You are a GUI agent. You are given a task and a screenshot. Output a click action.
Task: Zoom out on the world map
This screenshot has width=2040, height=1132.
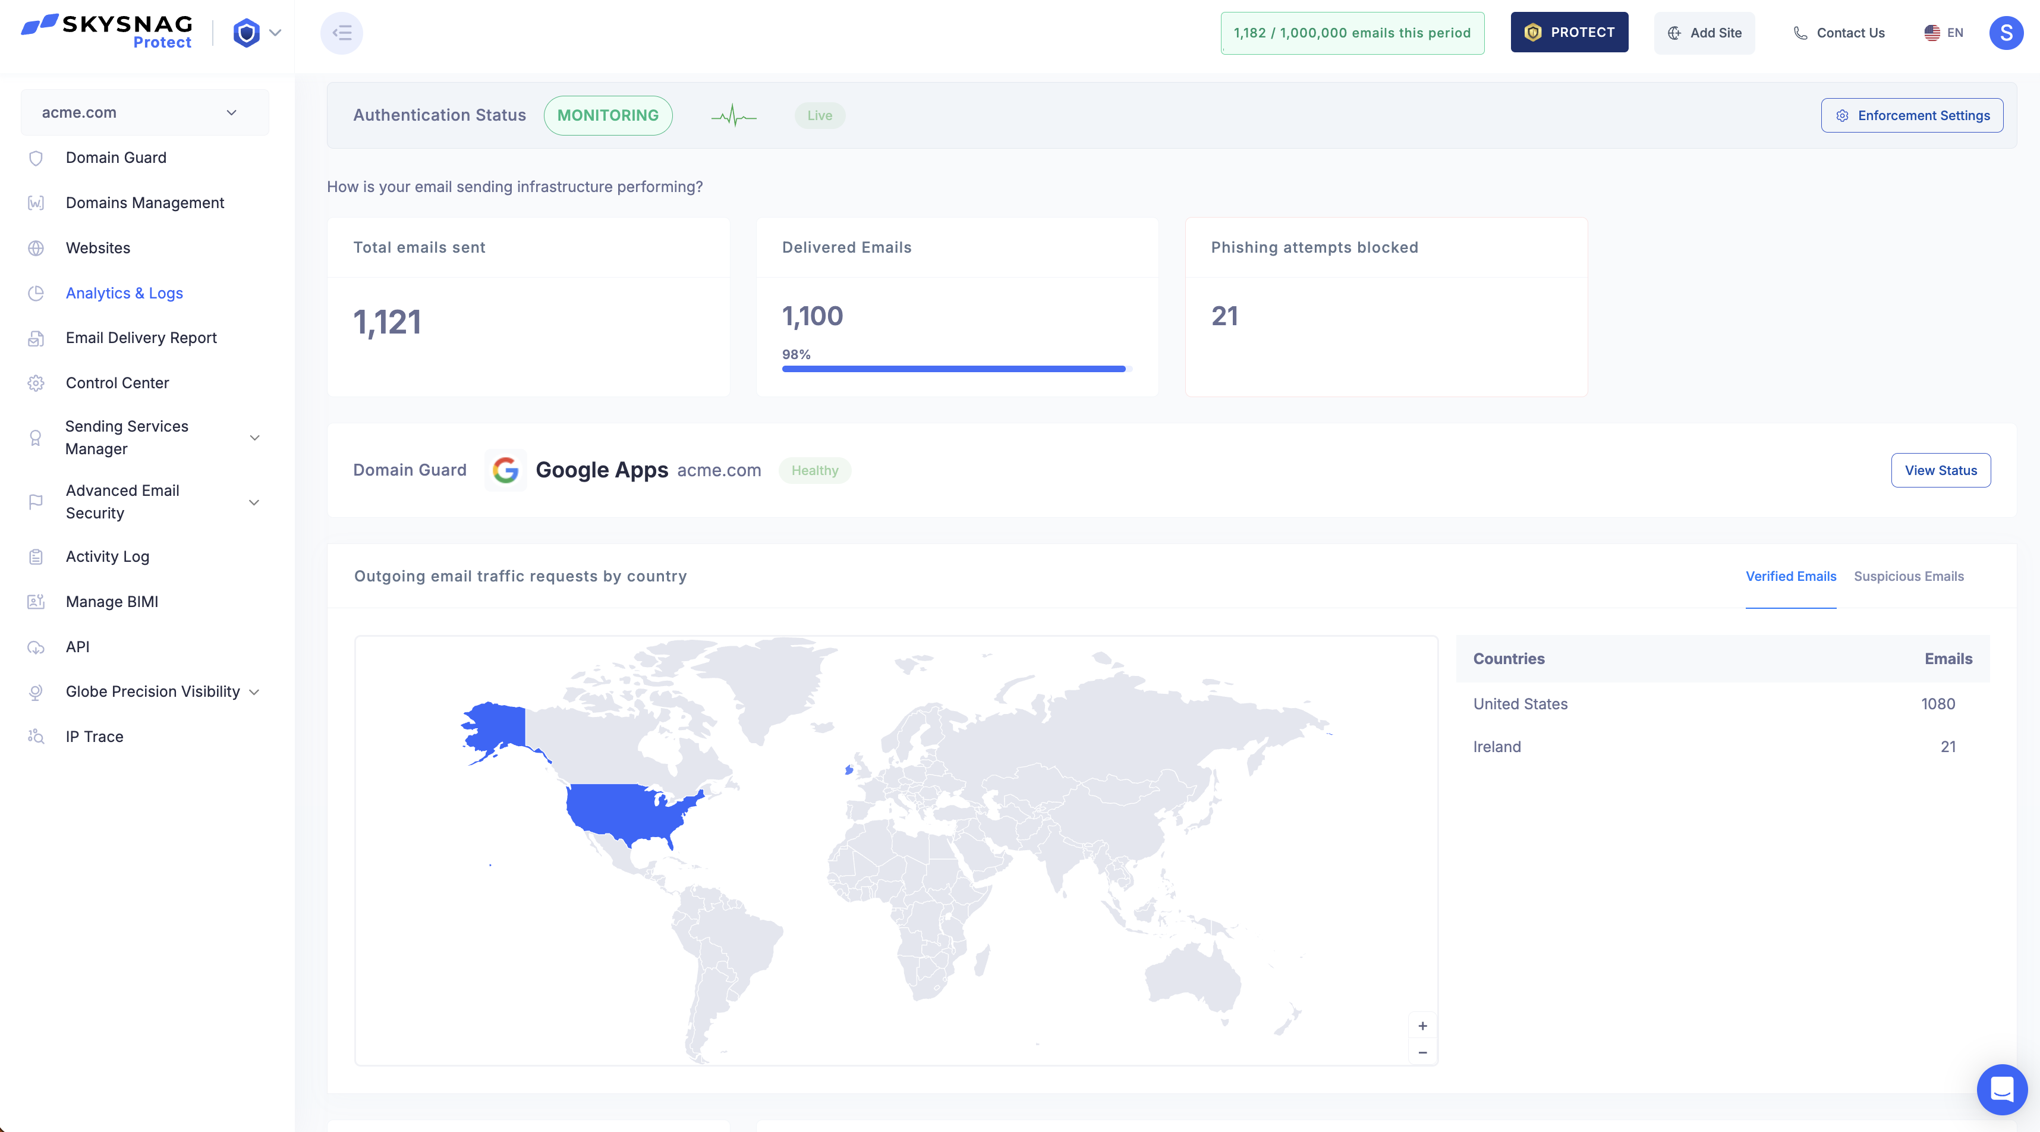point(1422,1052)
